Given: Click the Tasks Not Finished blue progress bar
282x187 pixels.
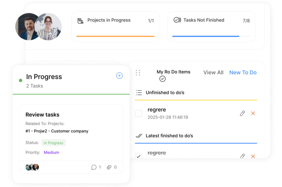Looking at the screenshot, I should (x=206, y=36).
